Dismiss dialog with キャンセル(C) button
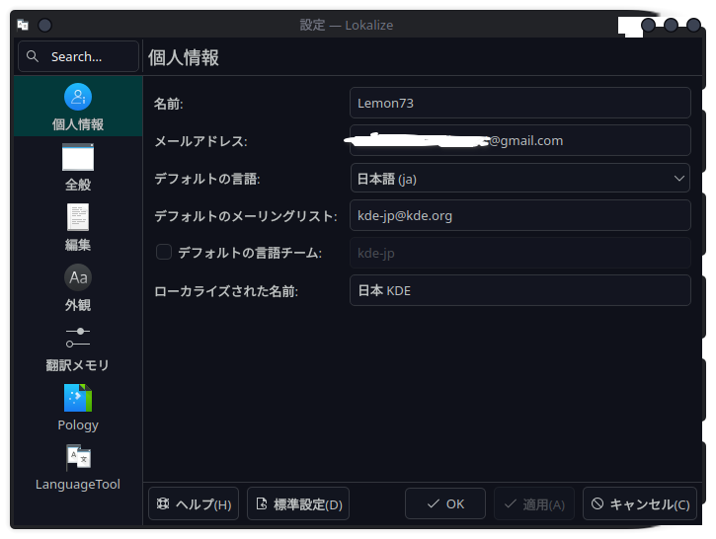Image resolution: width=716 pixels, height=539 pixels. [x=640, y=503]
